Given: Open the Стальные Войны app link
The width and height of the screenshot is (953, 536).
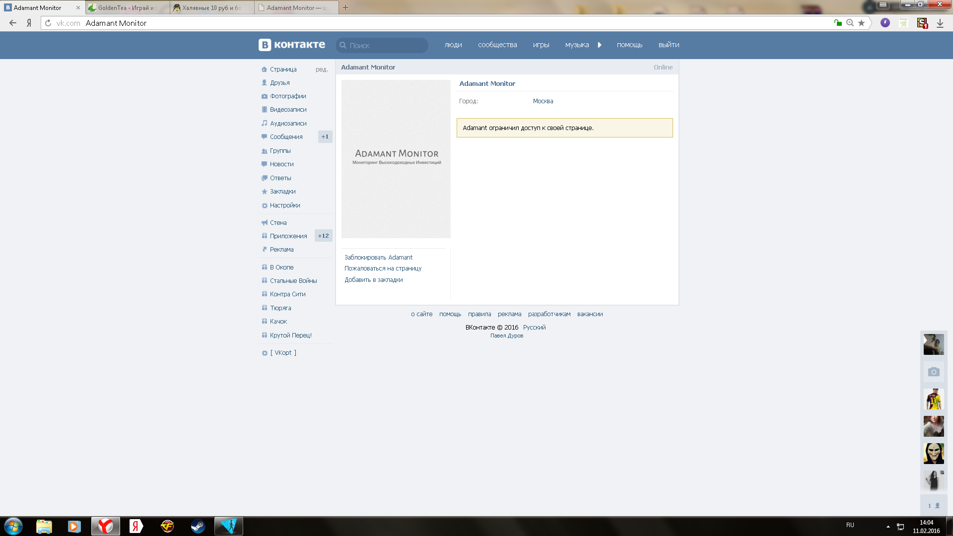Looking at the screenshot, I should [293, 281].
